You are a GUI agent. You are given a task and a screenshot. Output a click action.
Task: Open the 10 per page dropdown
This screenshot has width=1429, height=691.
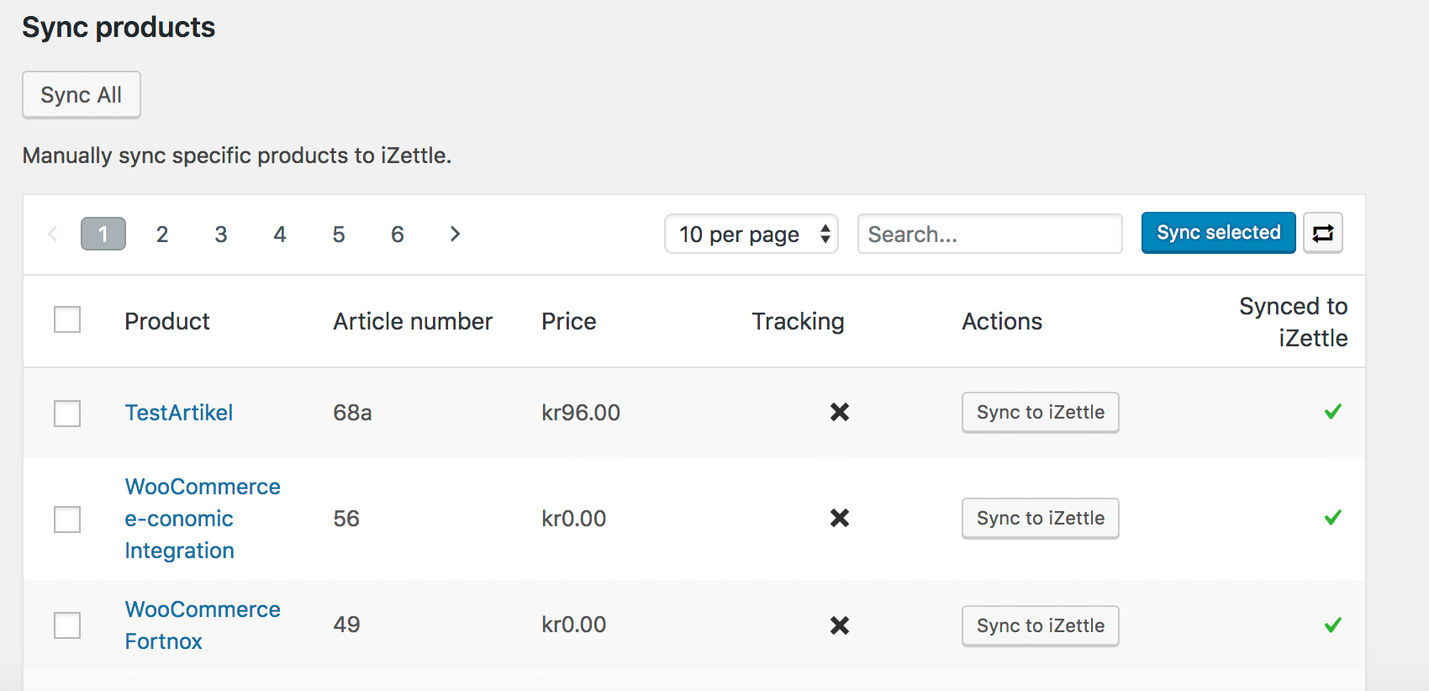point(751,234)
